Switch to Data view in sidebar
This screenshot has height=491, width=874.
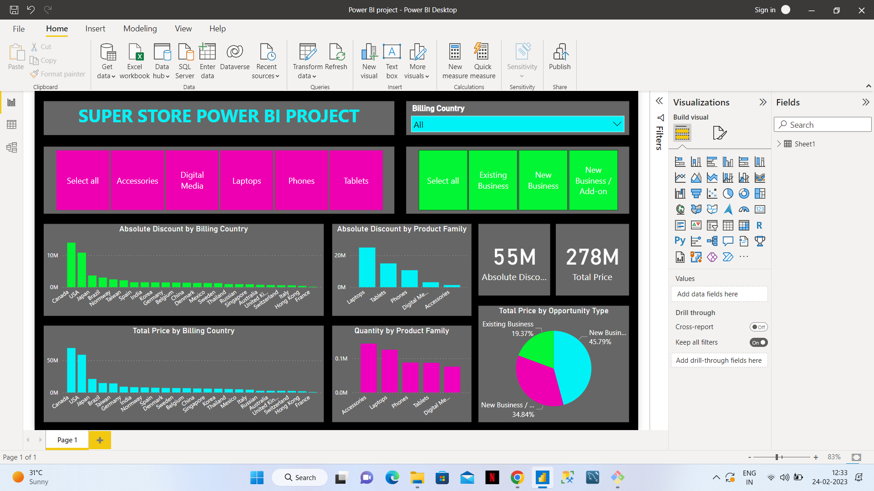(x=11, y=125)
